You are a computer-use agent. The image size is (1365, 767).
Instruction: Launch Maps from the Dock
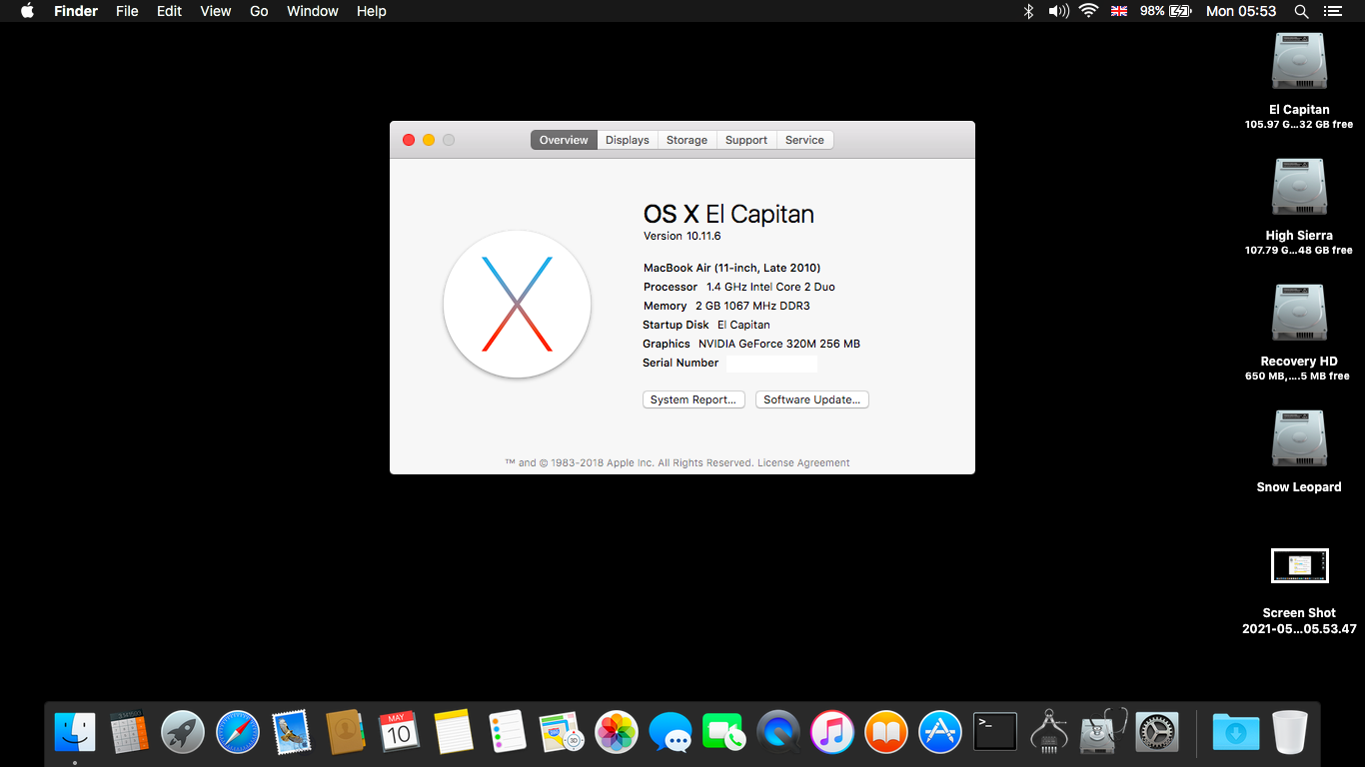tap(561, 732)
